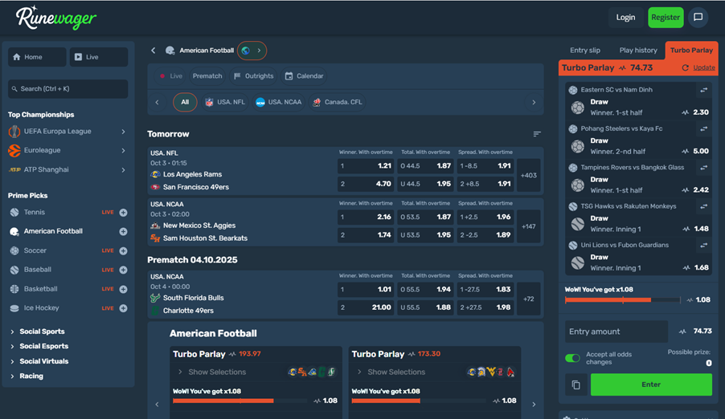Click the San Francisco 49ers team logo
Viewport: 725px width, 419px height.
click(x=155, y=187)
